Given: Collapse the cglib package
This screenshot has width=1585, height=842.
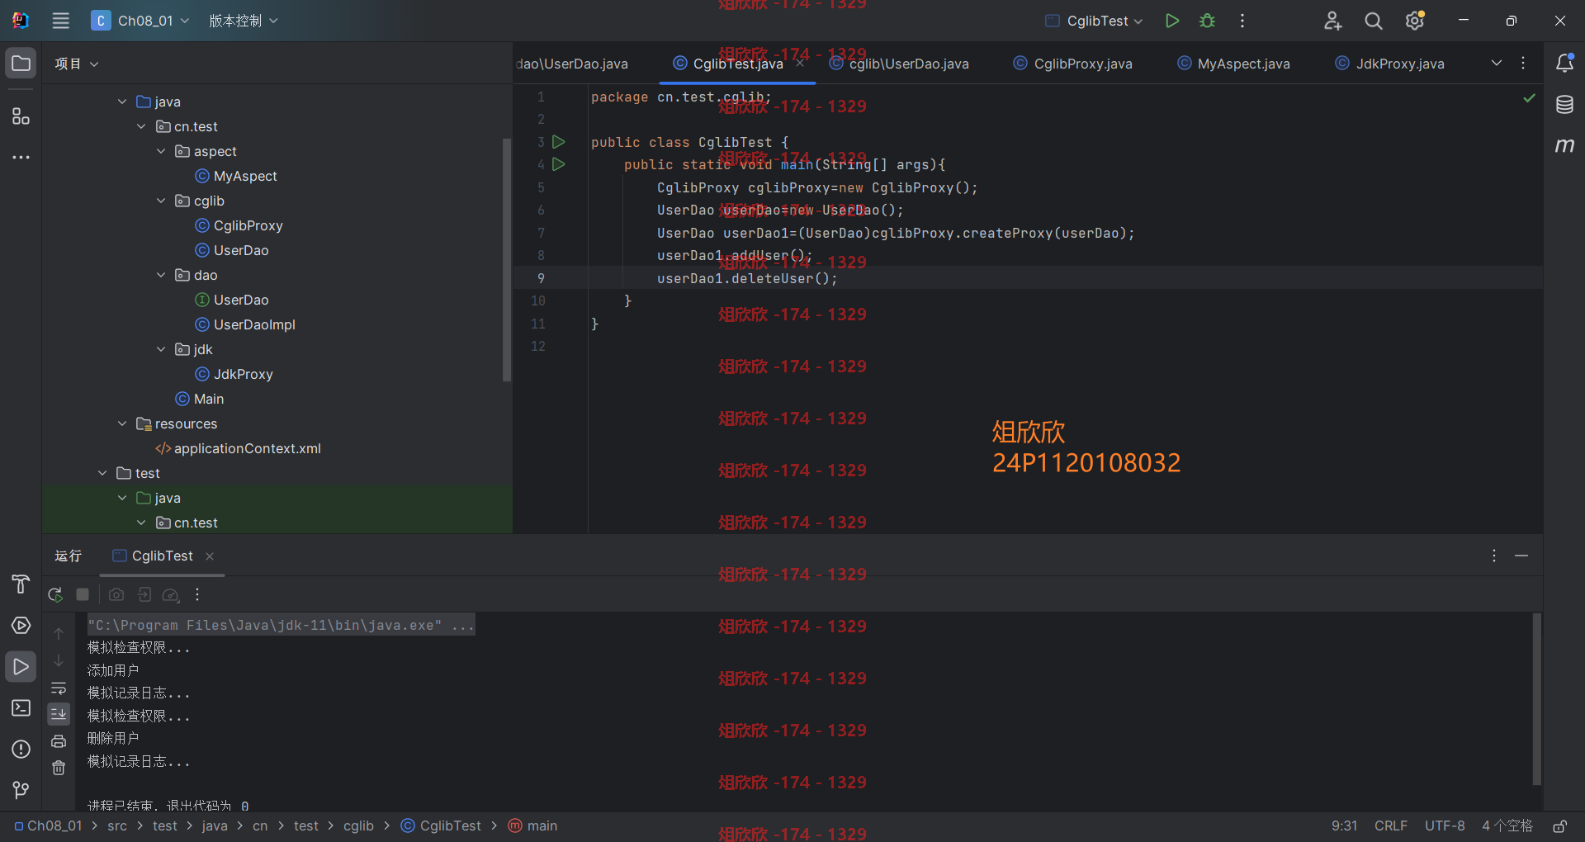Looking at the screenshot, I should (x=161, y=201).
